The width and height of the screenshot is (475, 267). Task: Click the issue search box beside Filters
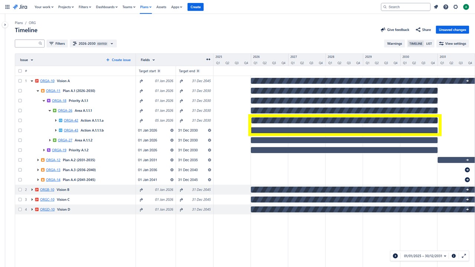(x=30, y=43)
